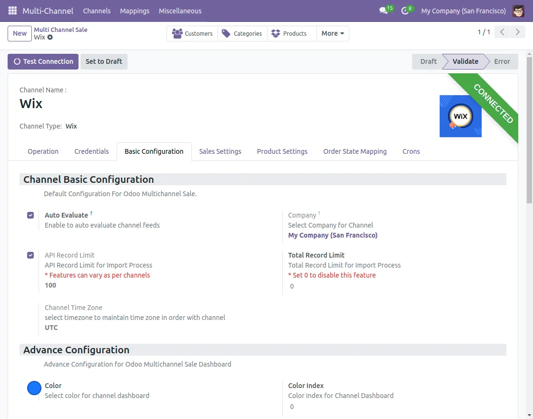The width and height of the screenshot is (533, 419).
Task: Click the Wix channel logo image
Action: coord(460,116)
